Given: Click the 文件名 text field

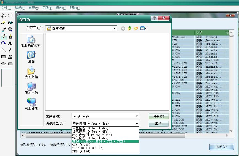Looking at the screenshot, I should coord(103,116).
